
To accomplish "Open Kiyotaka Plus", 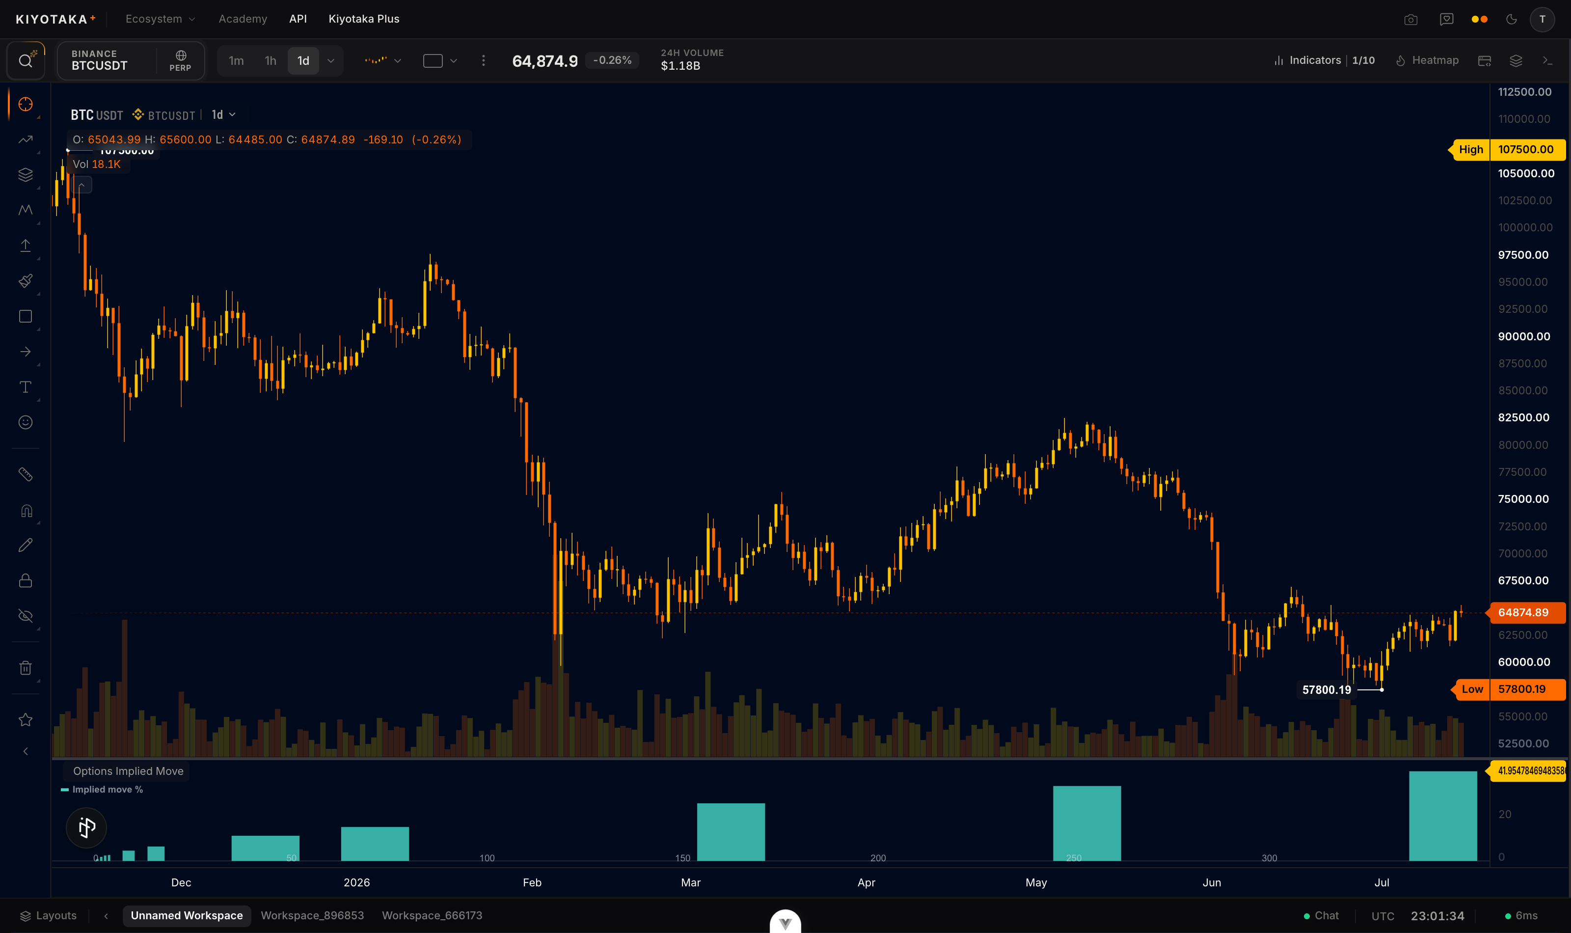I will pyautogui.click(x=364, y=19).
